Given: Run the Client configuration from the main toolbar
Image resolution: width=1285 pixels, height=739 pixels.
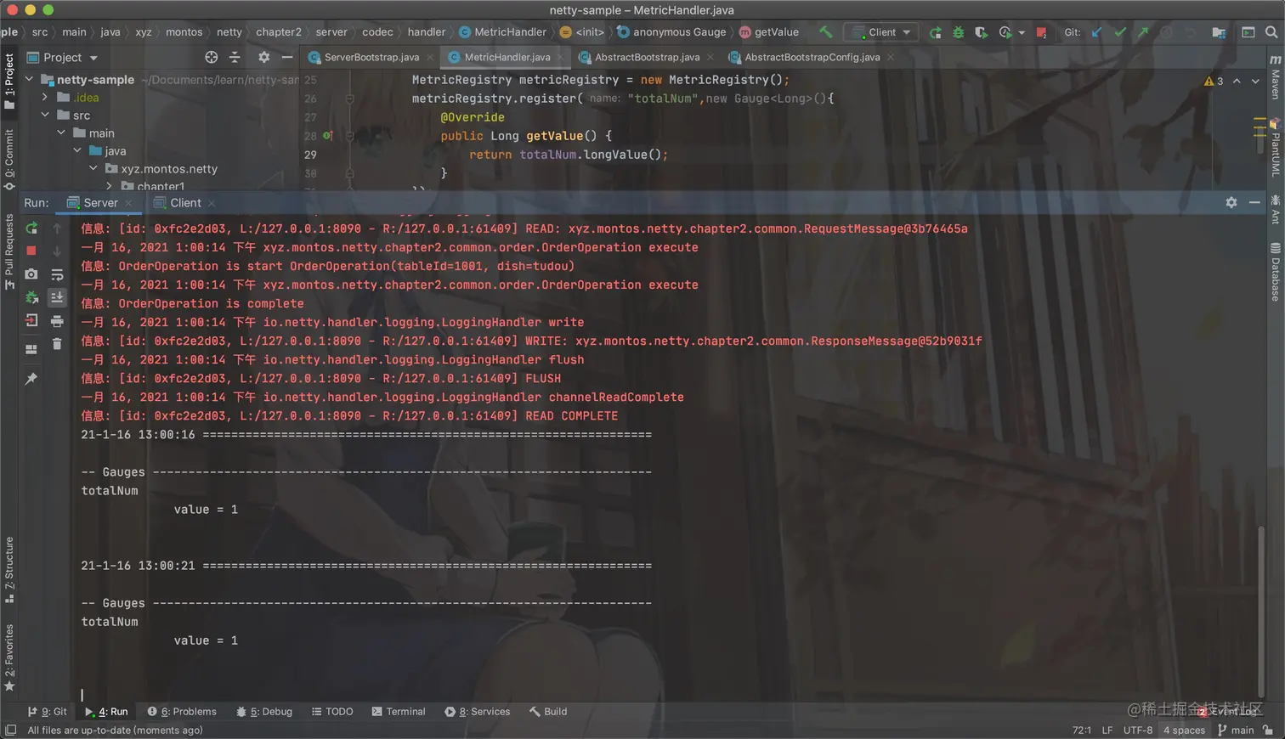Looking at the screenshot, I should 935,32.
